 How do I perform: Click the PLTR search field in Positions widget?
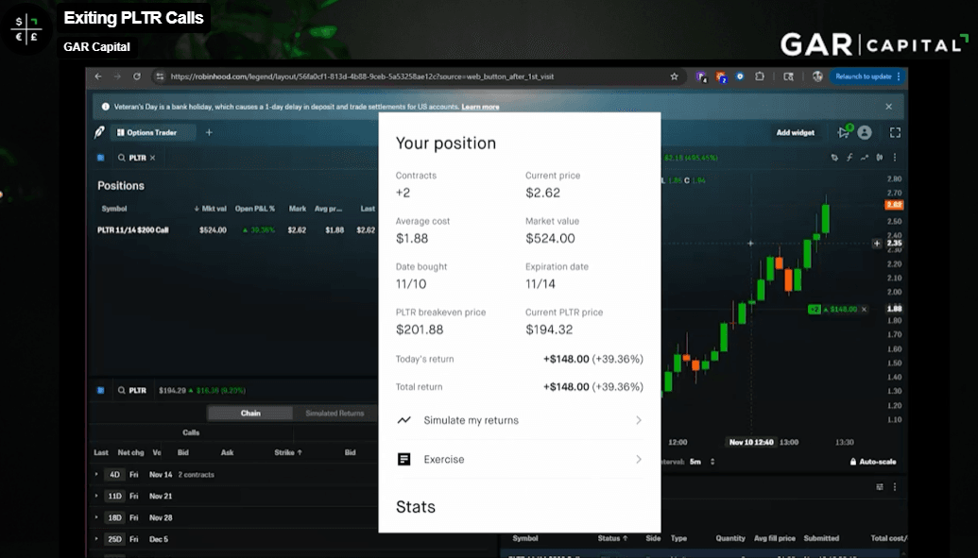point(132,158)
